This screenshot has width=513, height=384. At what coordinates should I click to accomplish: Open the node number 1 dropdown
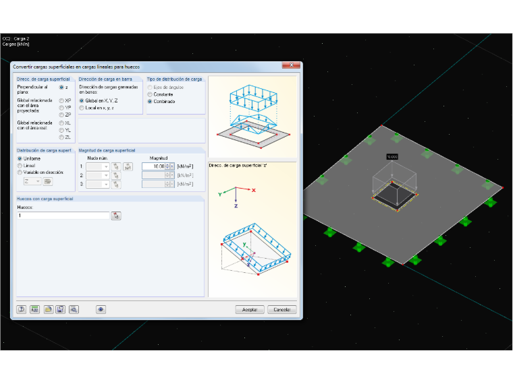[97, 166]
